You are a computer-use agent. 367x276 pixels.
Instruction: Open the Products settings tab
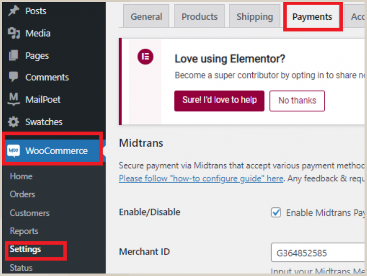pos(199,16)
